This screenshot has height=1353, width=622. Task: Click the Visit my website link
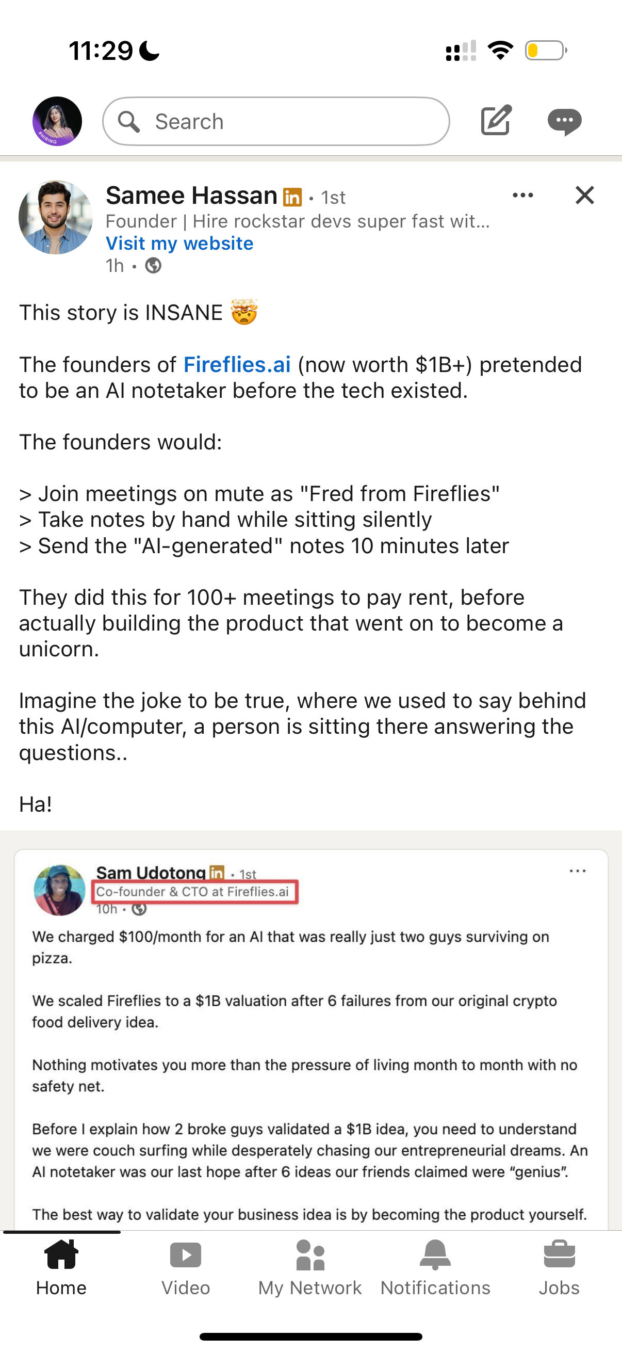point(179,244)
